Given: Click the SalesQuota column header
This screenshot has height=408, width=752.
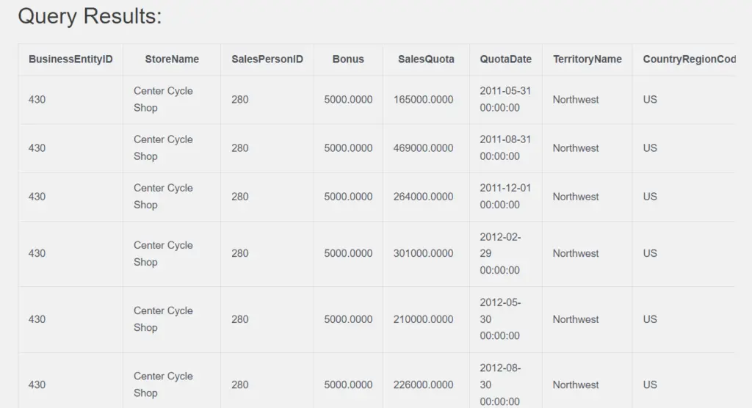Looking at the screenshot, I should [426, 59].
